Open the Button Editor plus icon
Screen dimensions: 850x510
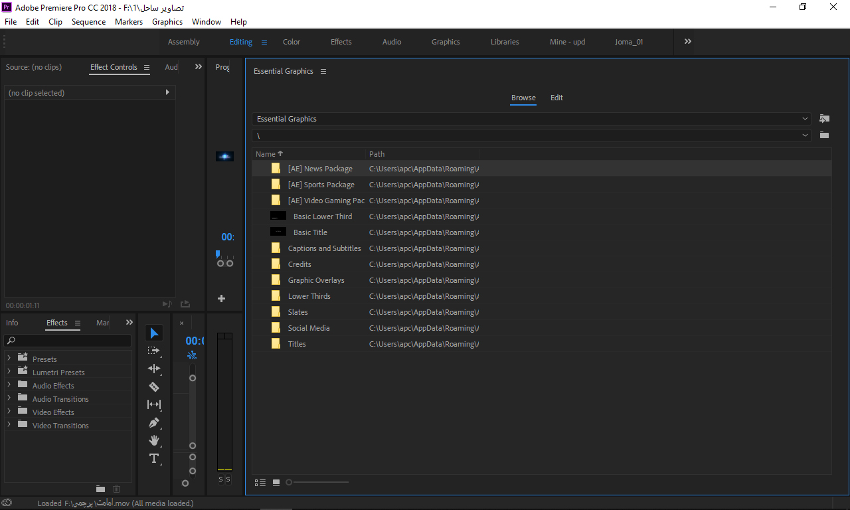coord(221,299)
